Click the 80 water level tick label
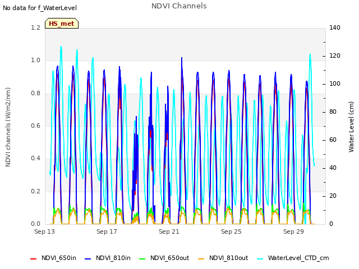Viewport: 359px width, 269px height. [333, 112]
